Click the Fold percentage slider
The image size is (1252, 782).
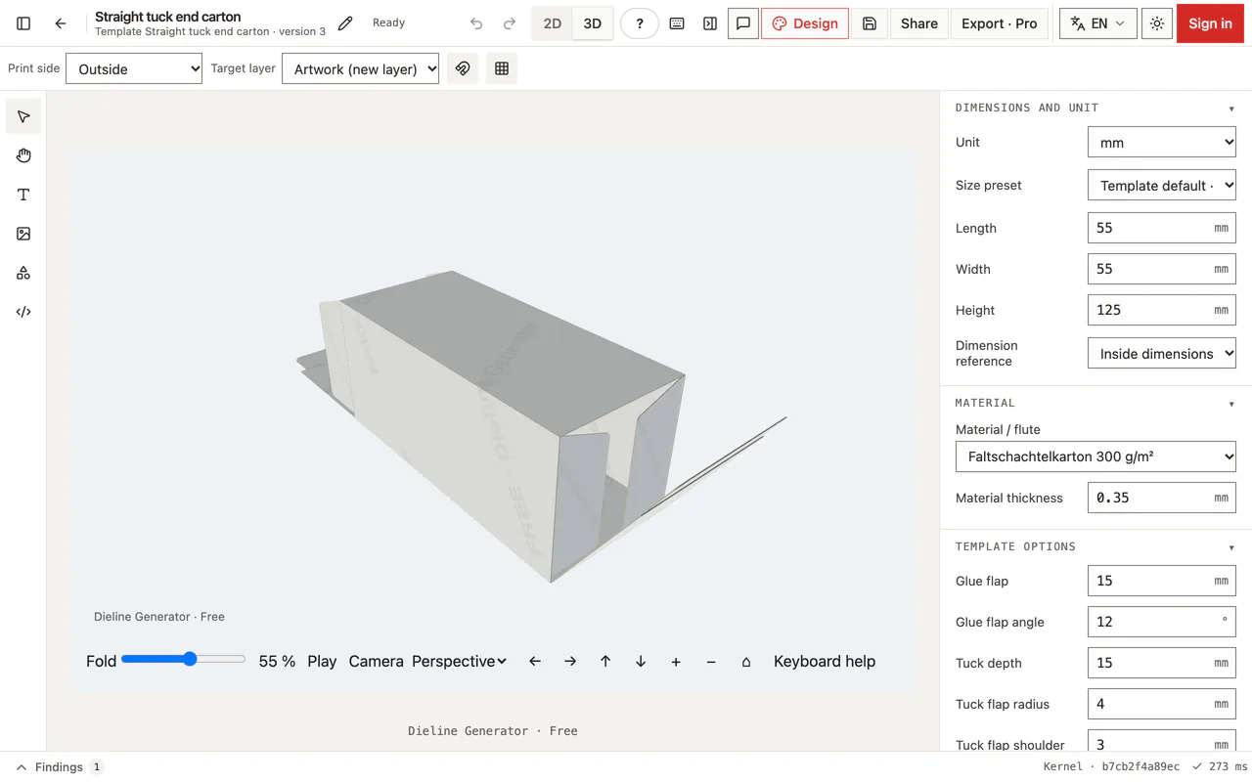pyautogui.click(x=184, y=660)
